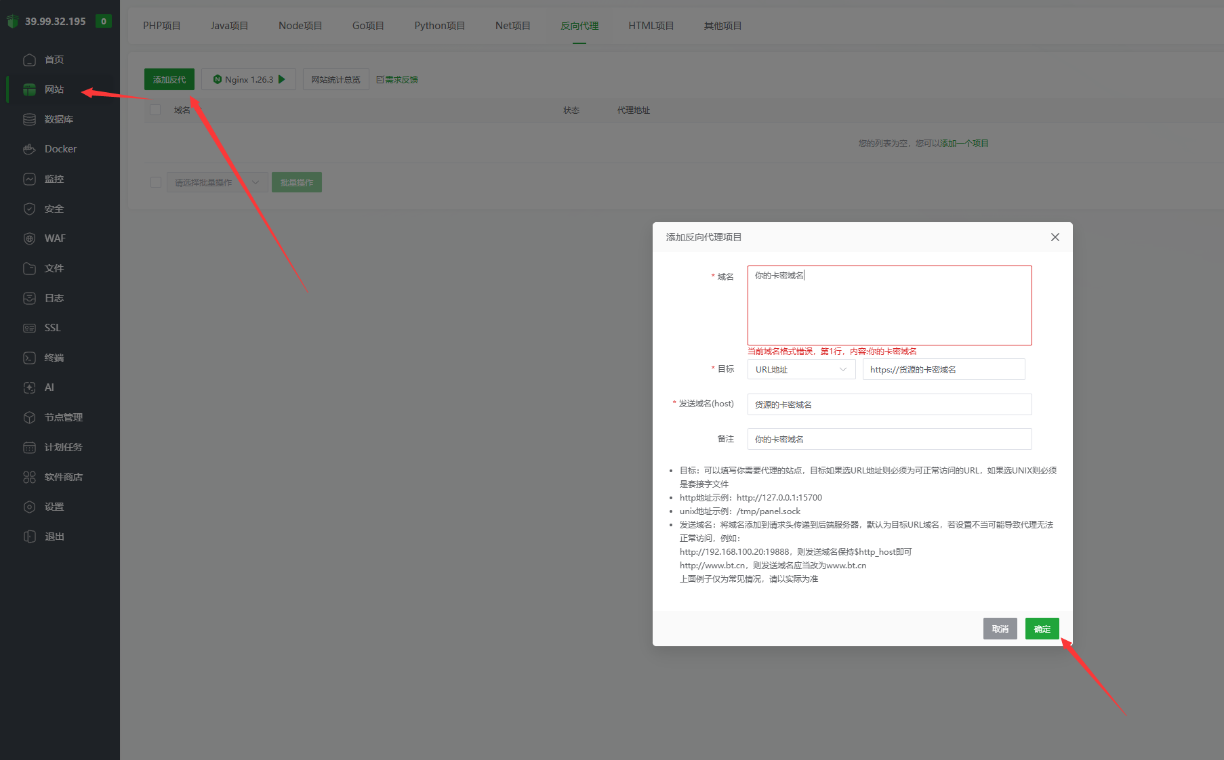
Task: Open the Node management (节点管理) icon
Action: pos(29,417)
